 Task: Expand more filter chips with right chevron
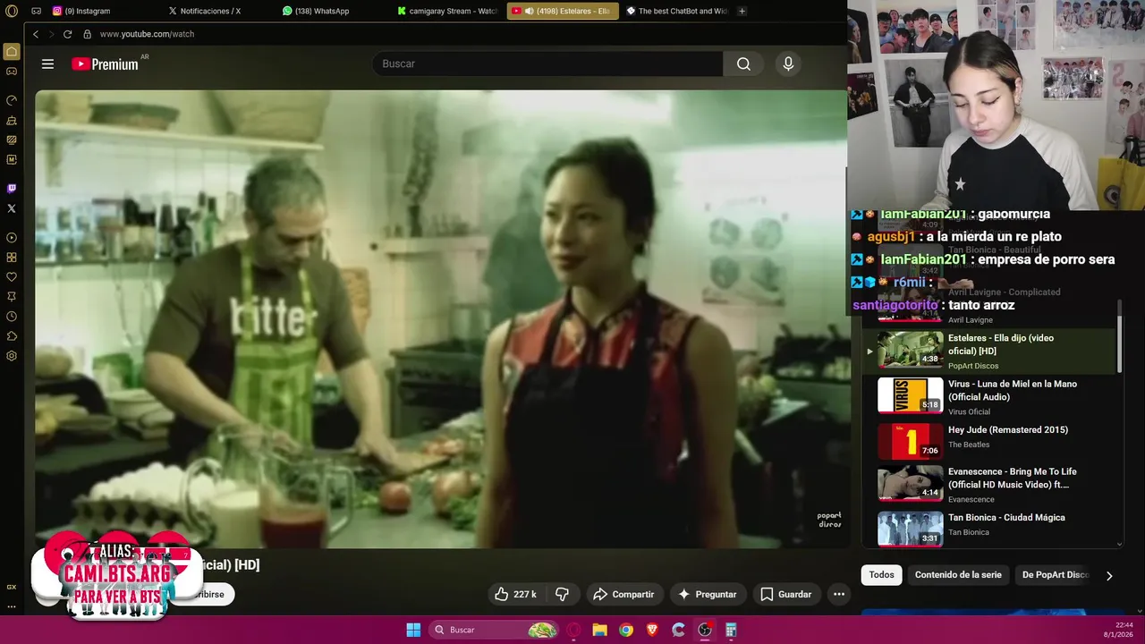(x=1109, y=576)
